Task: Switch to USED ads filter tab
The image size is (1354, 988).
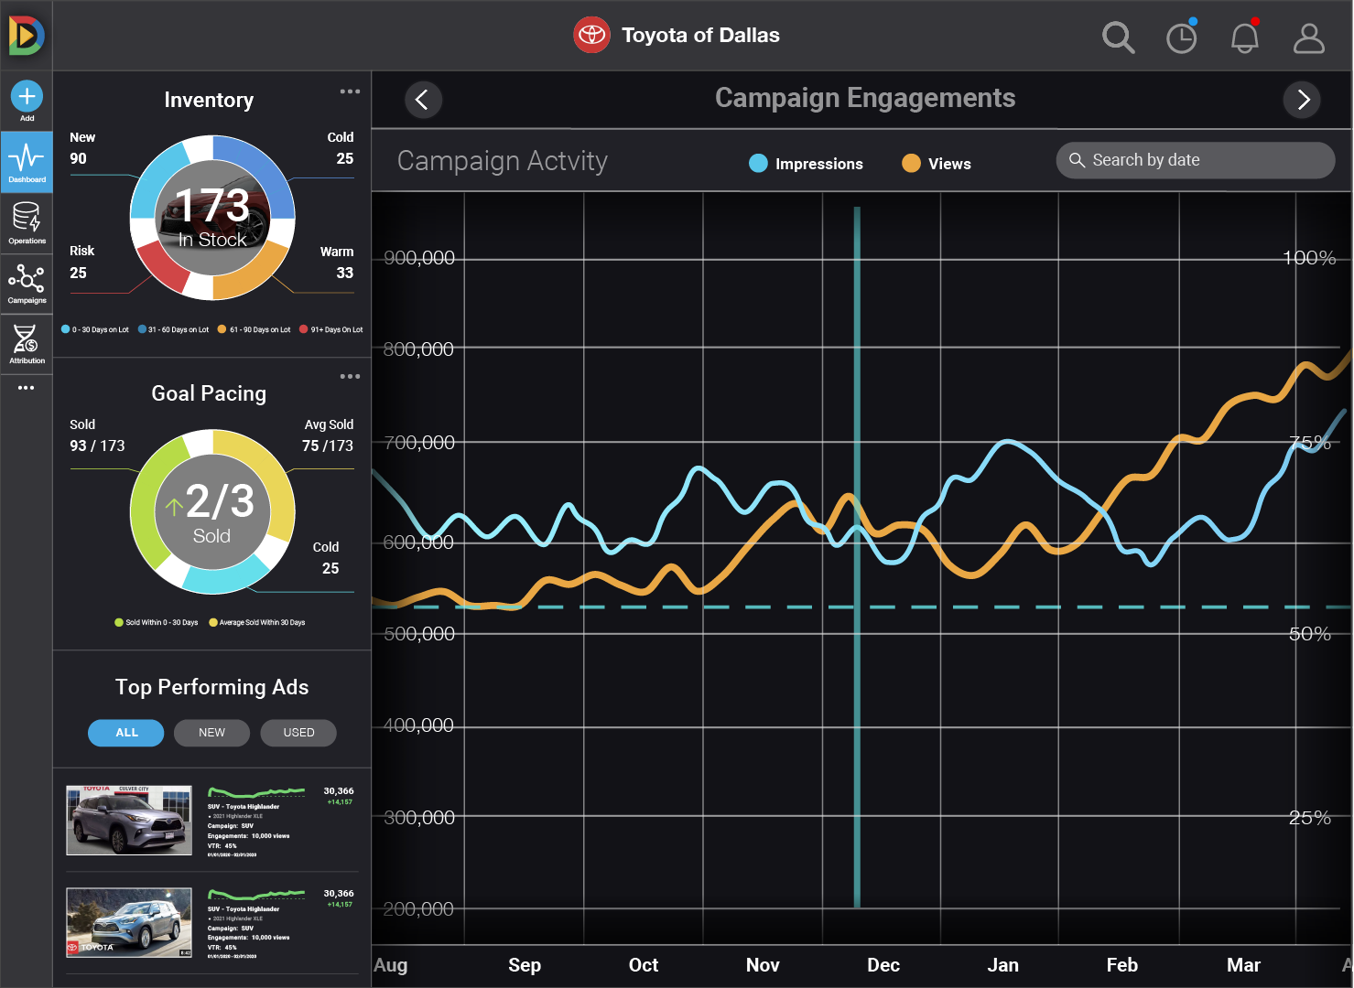Action: 298,733
